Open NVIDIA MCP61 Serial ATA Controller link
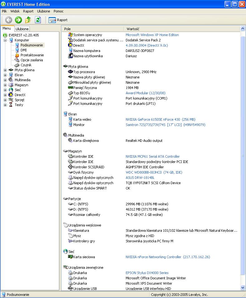246x298 pixels. pyautogui.click(x=152, y=156)
